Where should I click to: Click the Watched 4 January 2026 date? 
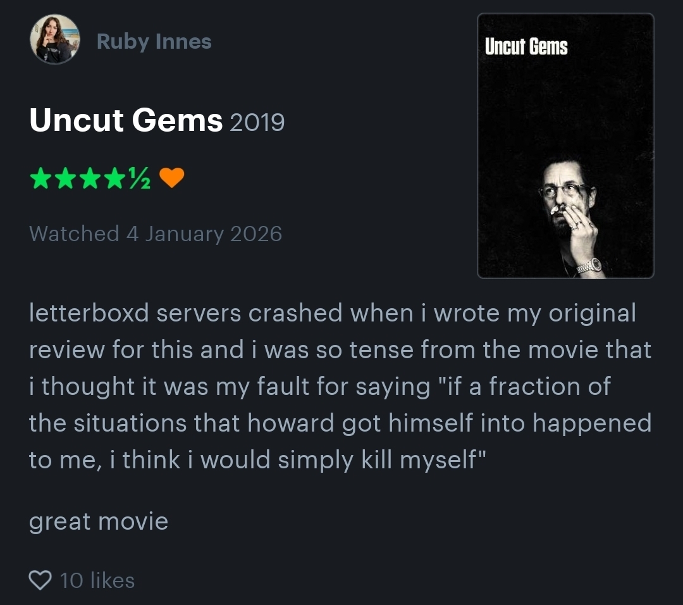(x=156, y=234)
